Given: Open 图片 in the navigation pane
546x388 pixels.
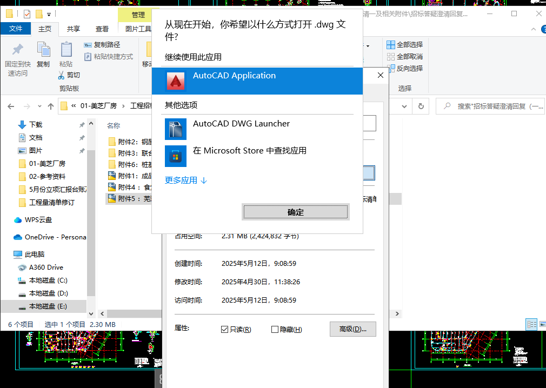Looking at the screenshot, I should pos(36,150).
